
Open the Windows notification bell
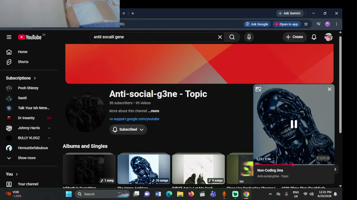(335, 194)
